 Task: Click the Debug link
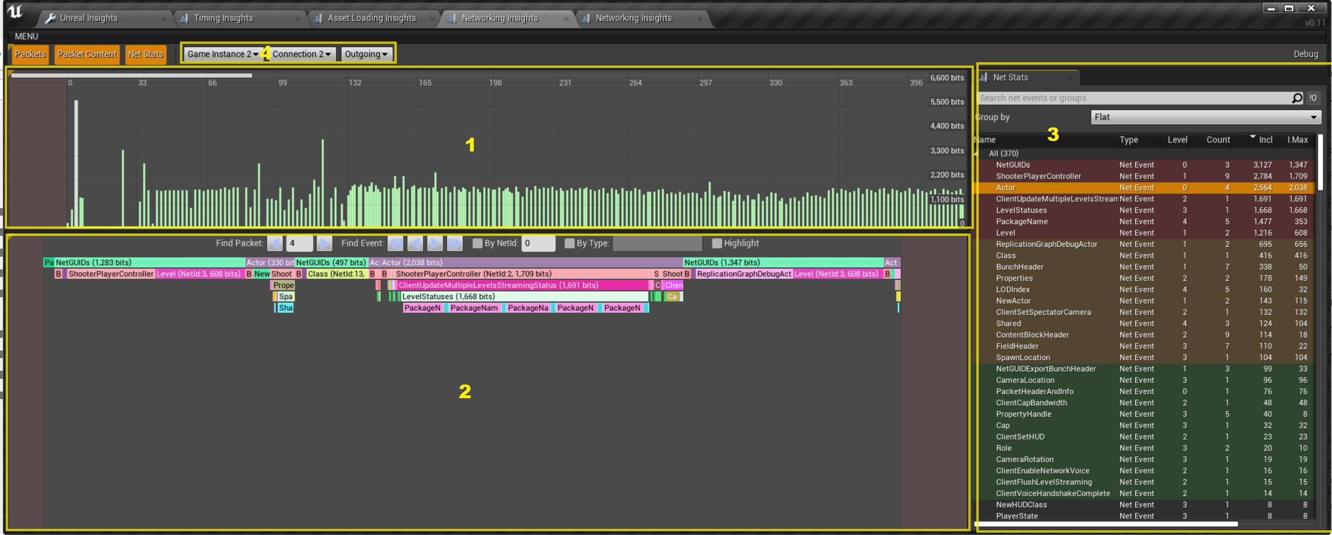point(1306,54)
